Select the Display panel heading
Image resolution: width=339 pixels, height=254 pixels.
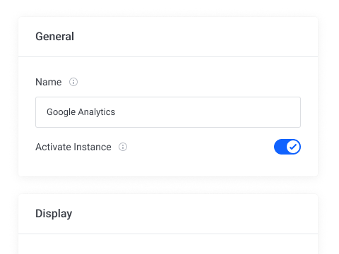point(54,214)
